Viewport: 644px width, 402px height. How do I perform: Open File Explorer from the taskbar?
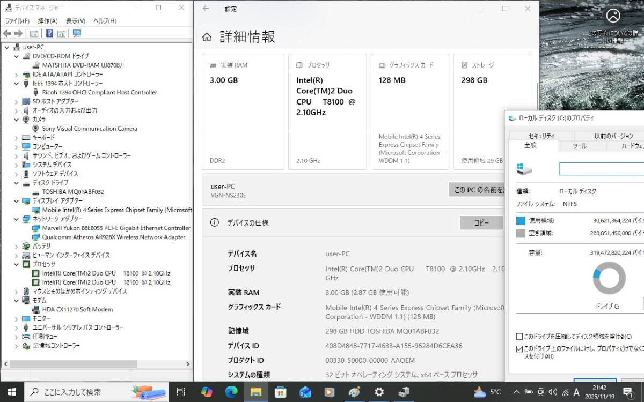[255, 392]
